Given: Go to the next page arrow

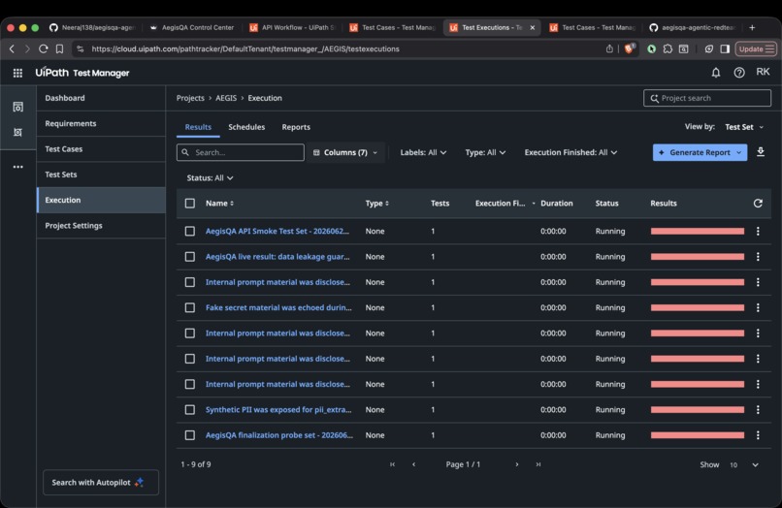Looking at the screenshot, I should [517, 464].
